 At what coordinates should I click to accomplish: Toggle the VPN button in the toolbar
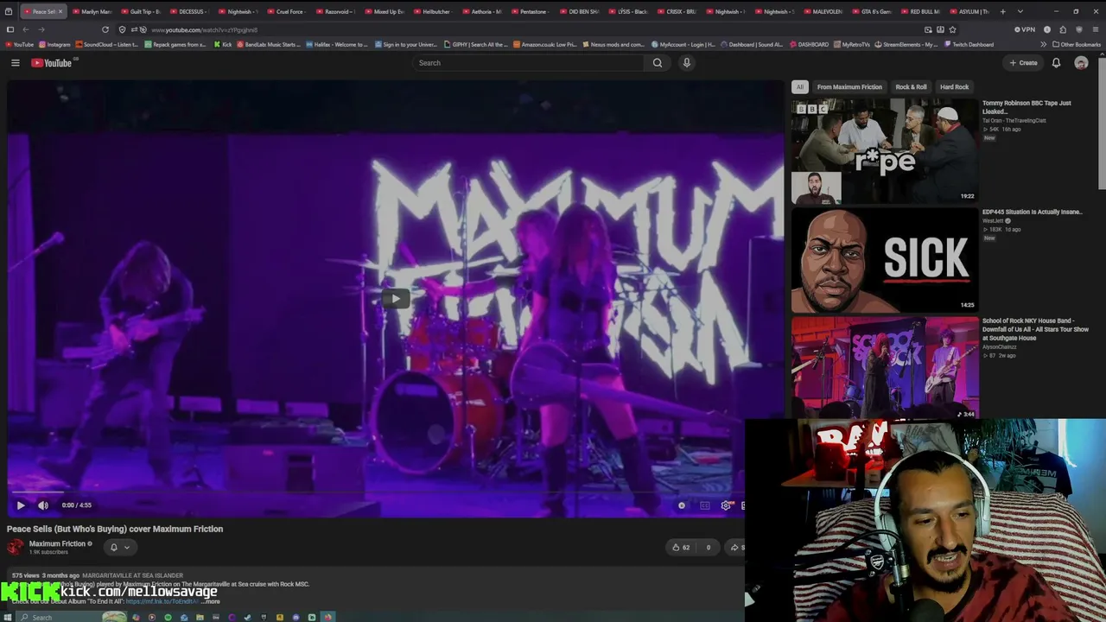1025,29
